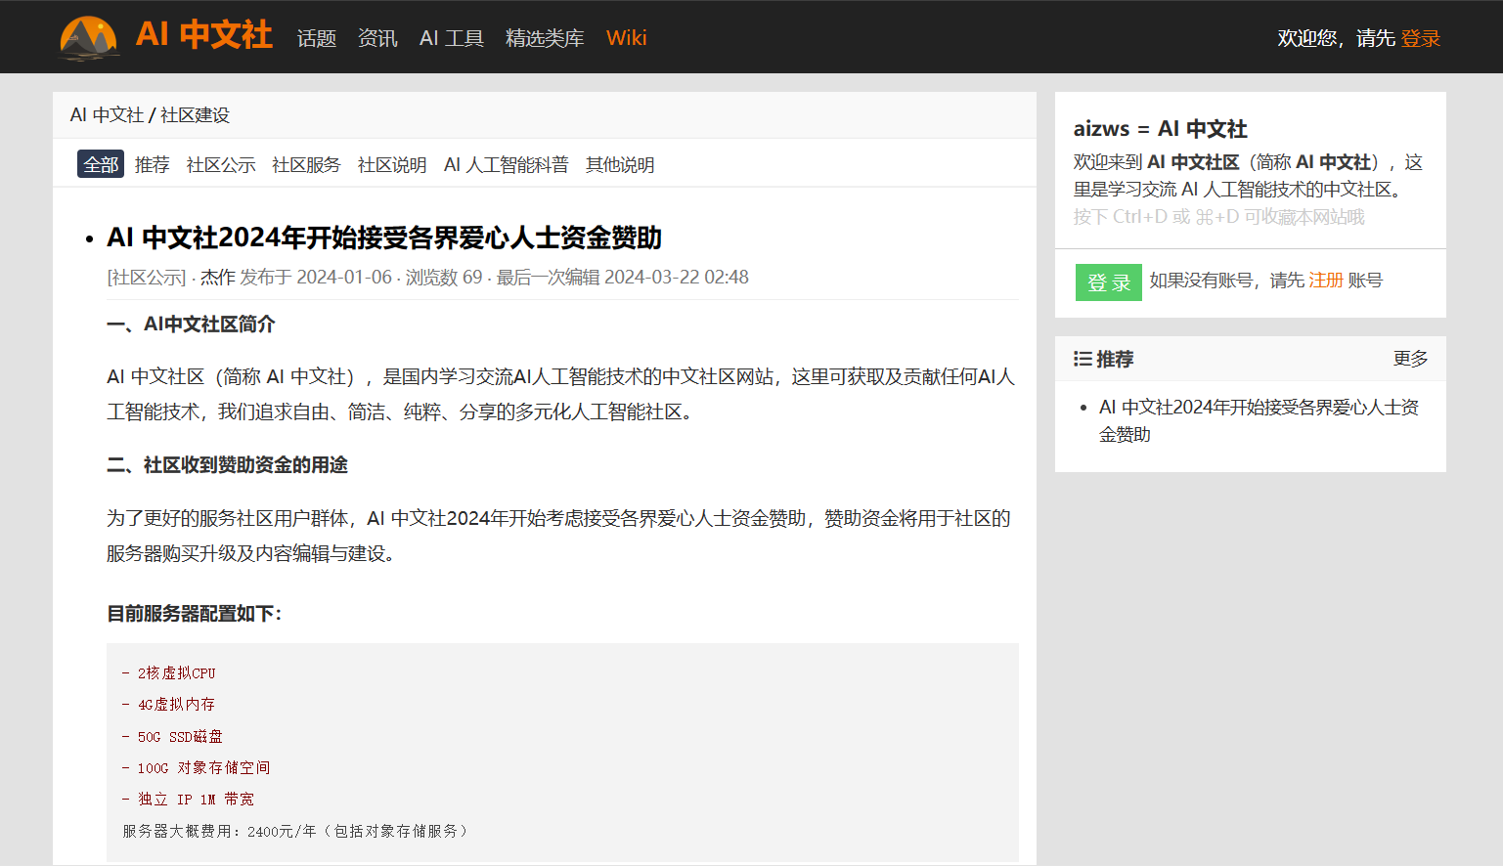Switch to the 推荐 category tab
Viewport: 1503px width, 866px height.
coord(152,164)
